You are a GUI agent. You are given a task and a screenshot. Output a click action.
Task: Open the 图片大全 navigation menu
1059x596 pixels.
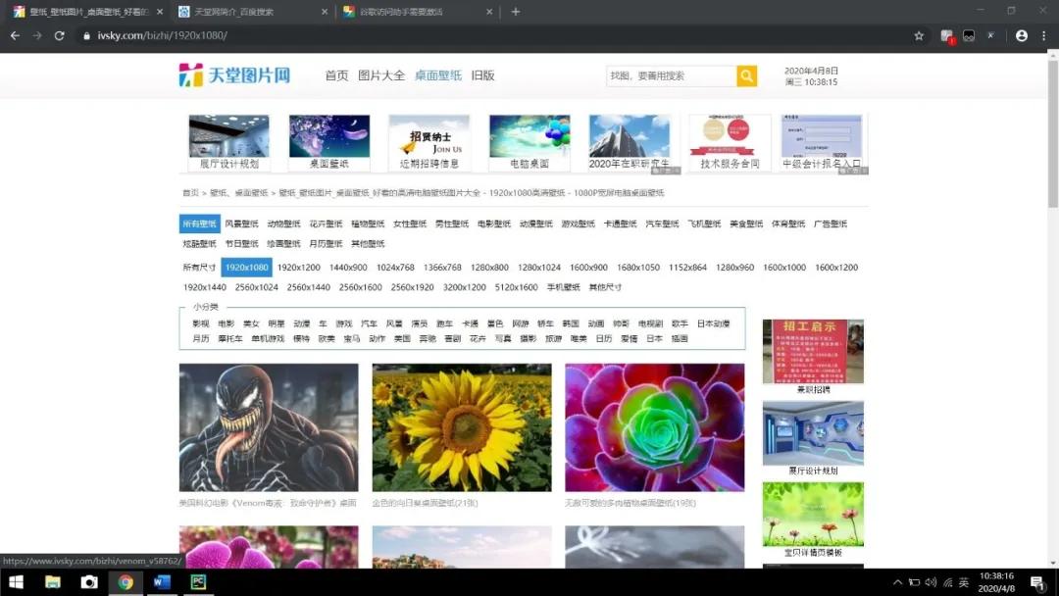[382, 74]
